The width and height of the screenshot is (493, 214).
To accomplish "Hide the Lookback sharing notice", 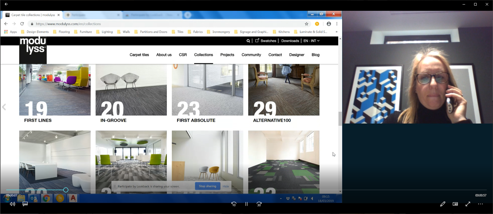I will click(x=226, y=186).
